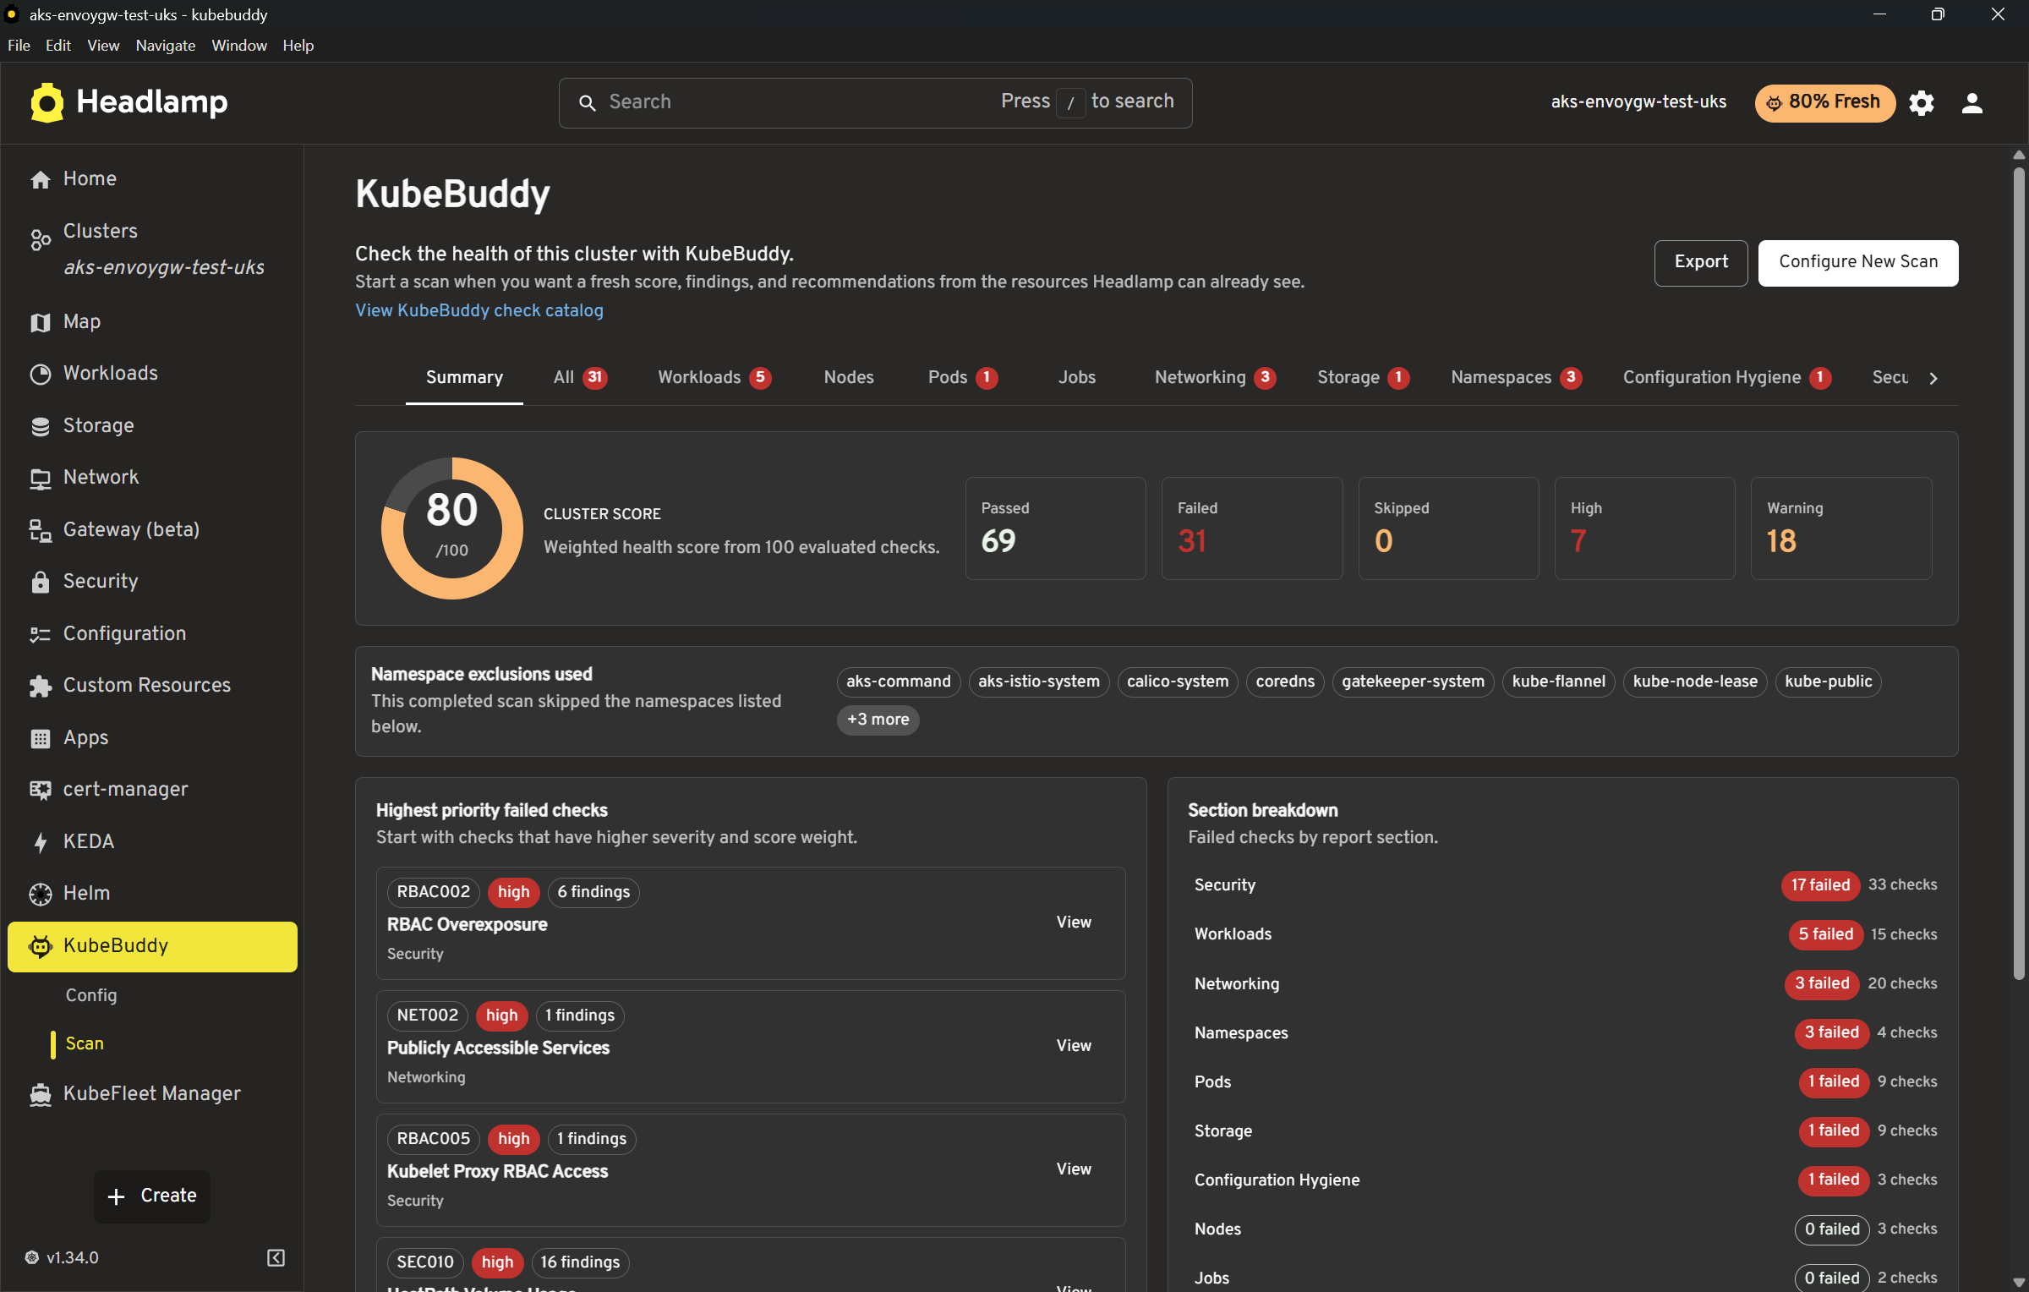
Task: Open Custom Resources puzzle icon
Action: (40, 686)
